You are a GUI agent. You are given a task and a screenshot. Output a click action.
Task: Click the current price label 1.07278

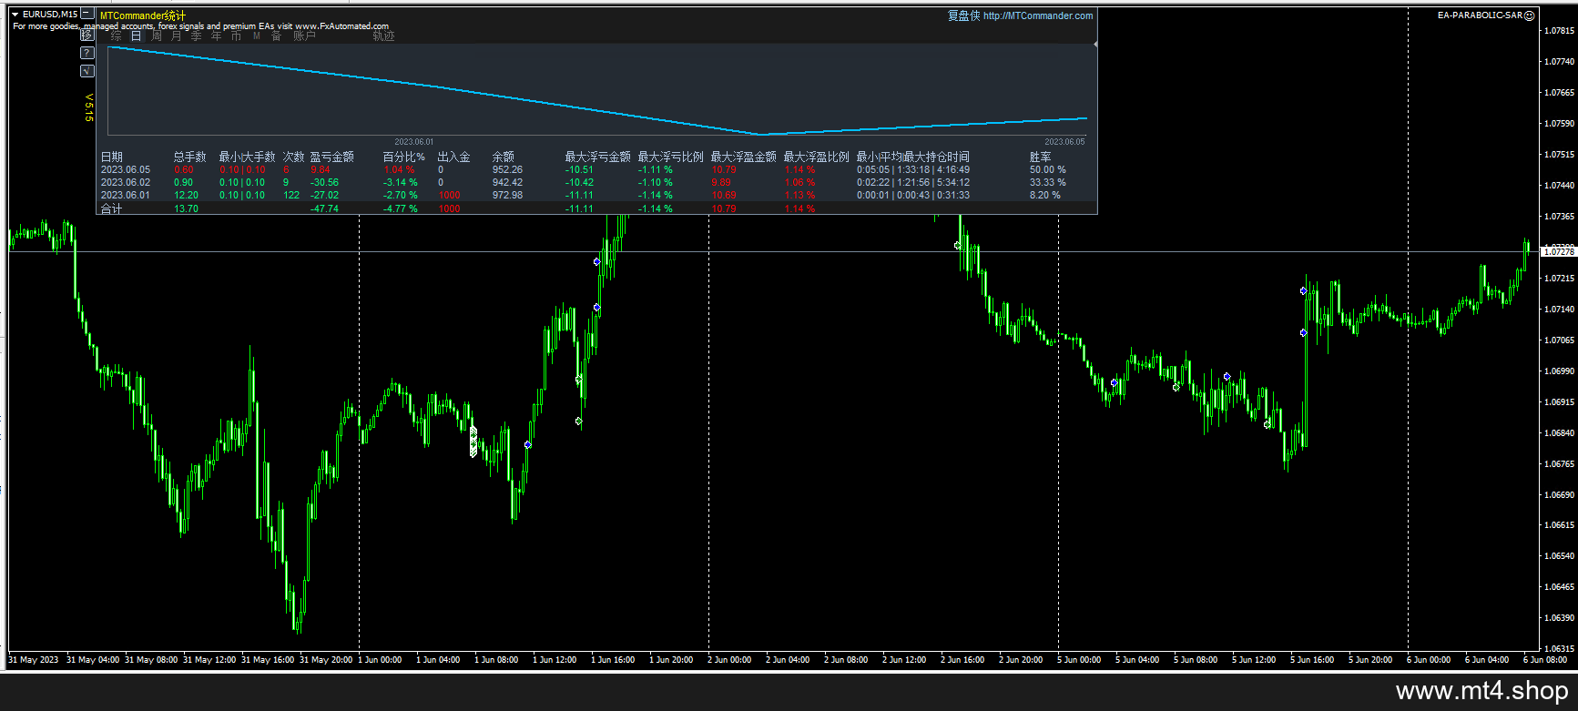click(x=1559, y=251)
